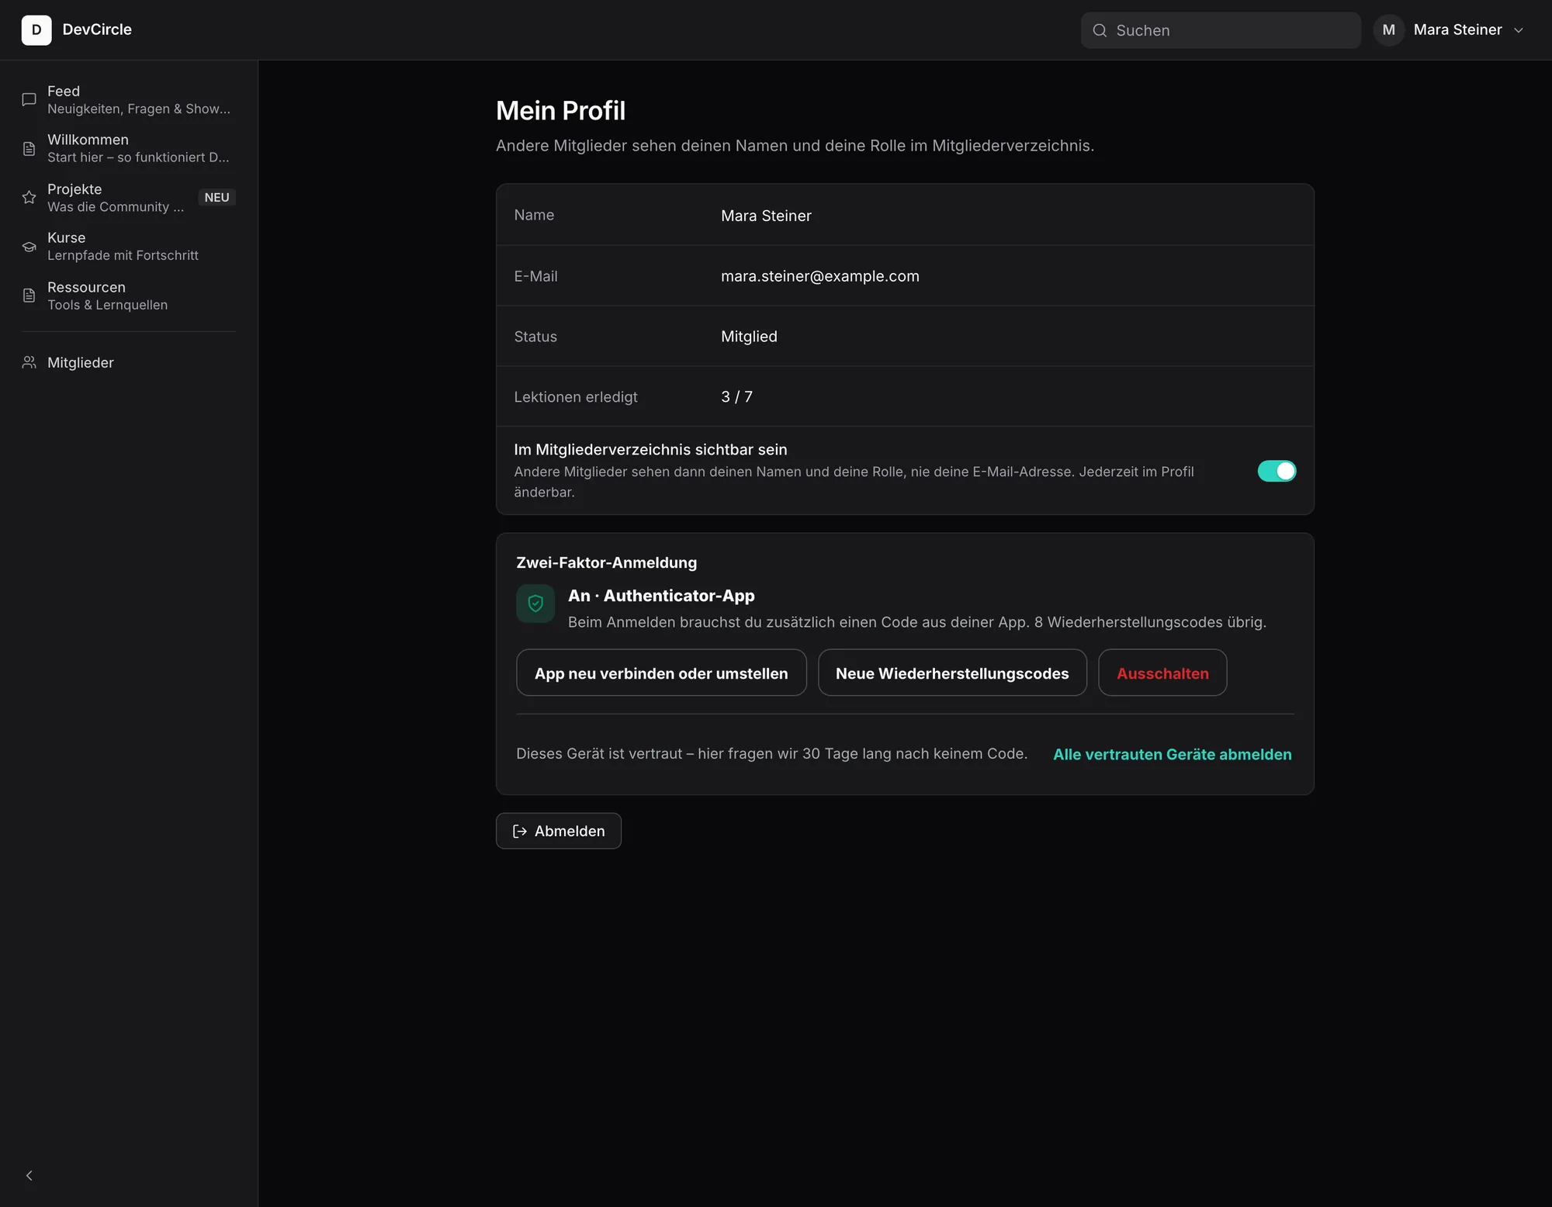The width and height of the screenshot is (1552, 1207).
Task: Click the Feed chat bubble icon
Action: pos(29,99)
